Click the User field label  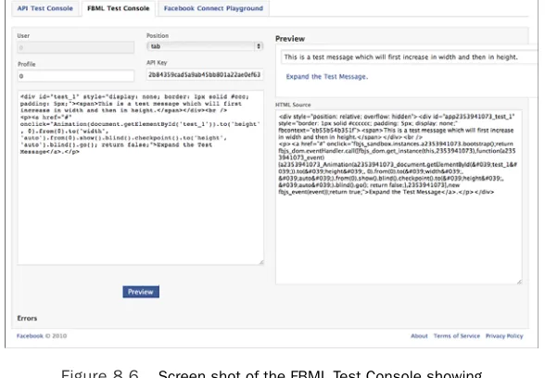pyautogui.click(x=23, y=36)
